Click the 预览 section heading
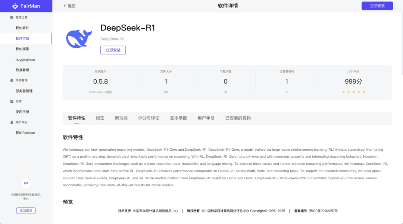403x224 pixels. pyautogui.click(x=68, y=202)
